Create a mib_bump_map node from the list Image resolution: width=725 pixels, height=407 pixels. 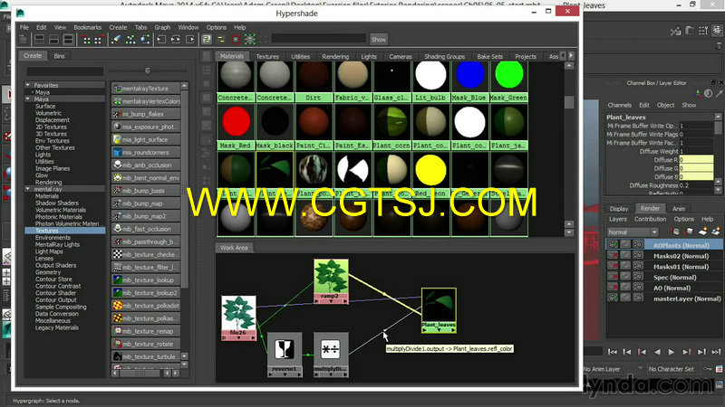(x=146, y=203)
